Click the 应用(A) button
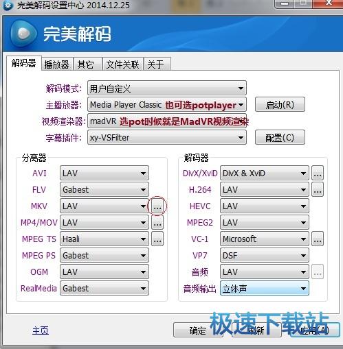Image resolution: width=343 pixels, height=349 pixels. pos(316,330)
